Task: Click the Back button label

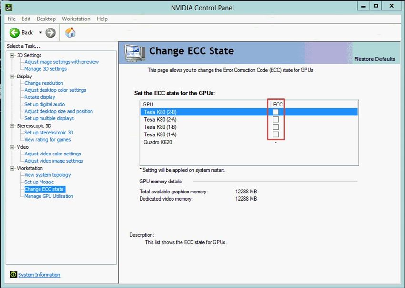Action: (27, 32)
